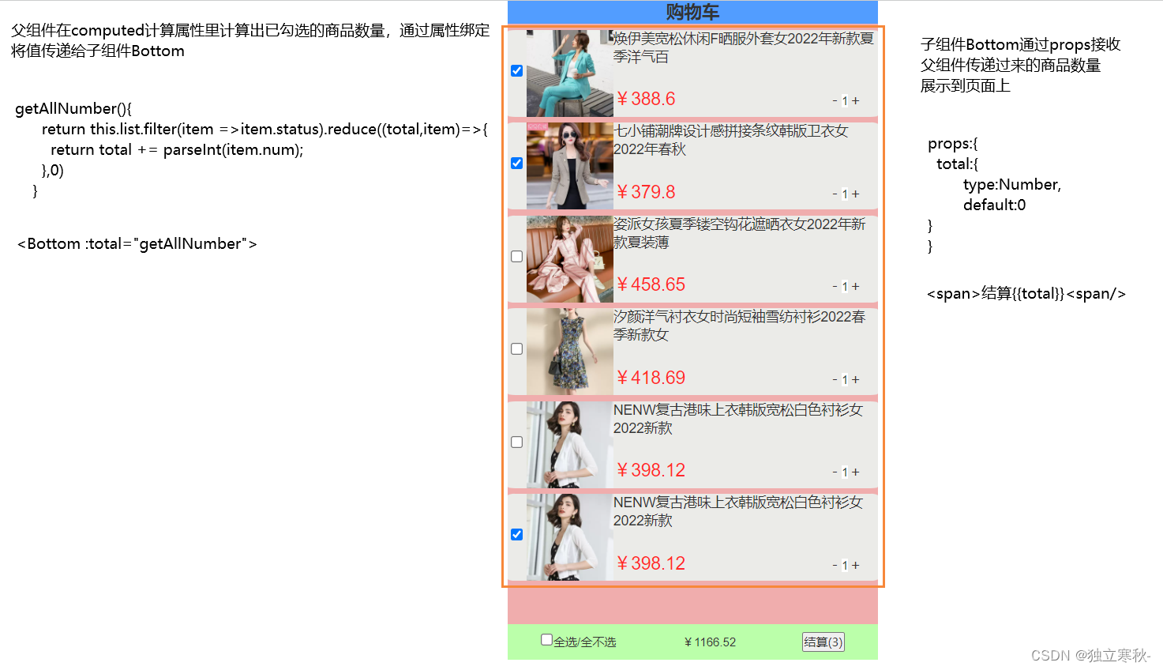Screen dimensions: 1163x670
Task: Increase quantity of the ¥458.65 item
Action: point(856,287)
